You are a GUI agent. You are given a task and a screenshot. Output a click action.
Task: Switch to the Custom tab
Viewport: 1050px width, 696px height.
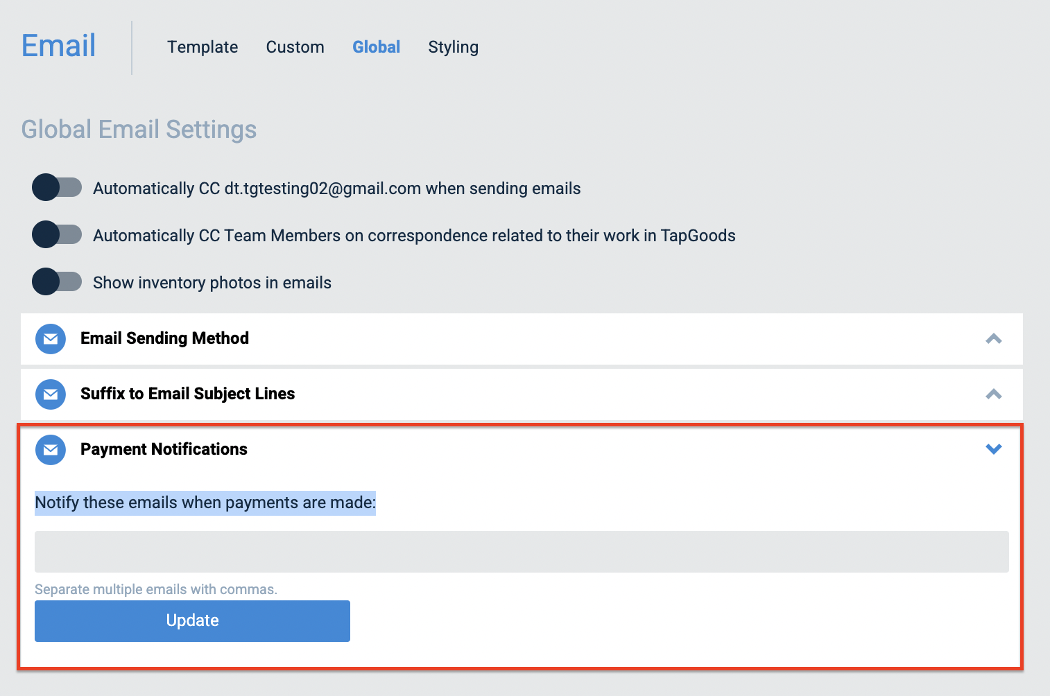pyautogui.click(x=295, y=47)
